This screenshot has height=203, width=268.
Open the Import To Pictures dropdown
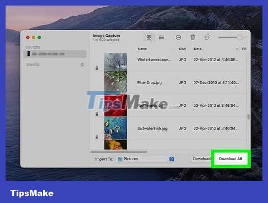pyautogui.click(x=145, y=159)
